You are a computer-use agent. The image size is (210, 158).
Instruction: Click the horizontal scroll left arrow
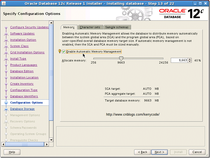(x=3, y=144)
